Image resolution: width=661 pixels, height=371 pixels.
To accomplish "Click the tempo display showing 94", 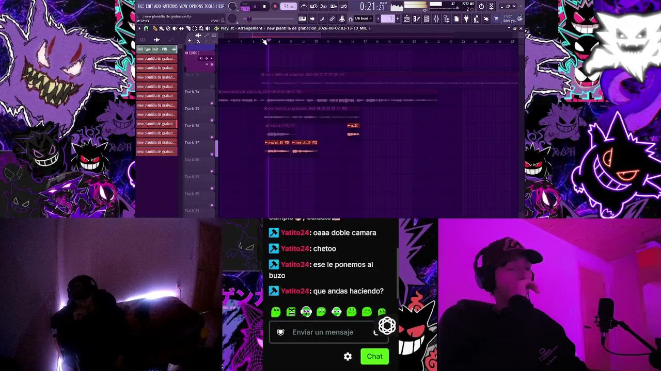I will coord(289,7).
